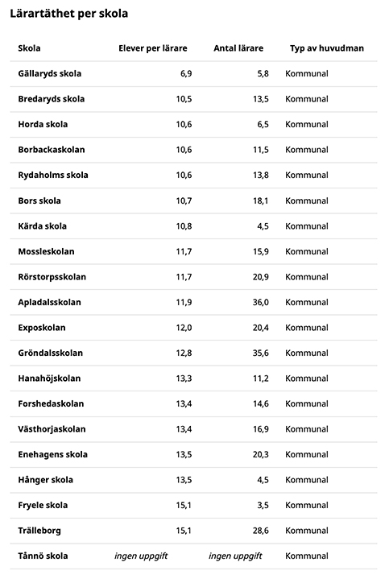The width and height of the screenshot is (389, 583).
Task: Click Enehagens skola school name
Action: point(53,455)
